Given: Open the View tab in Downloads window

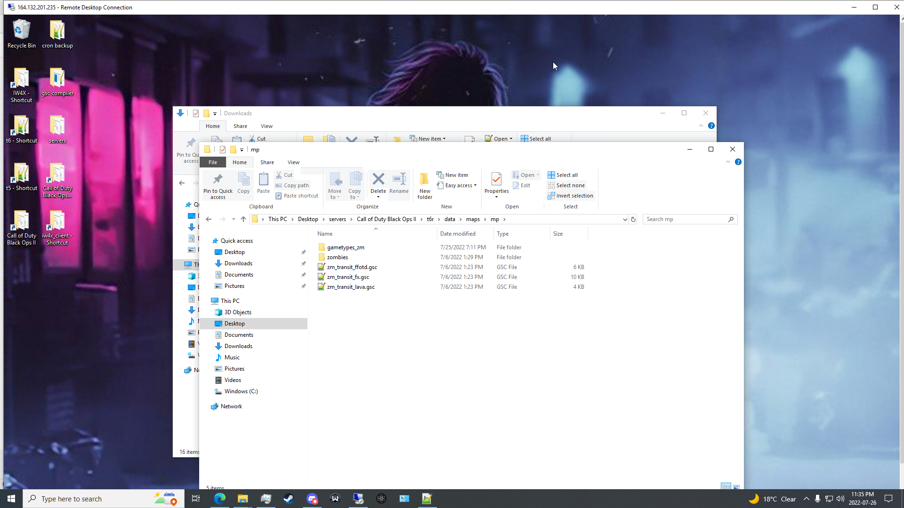Looking at the screenshot, I should (266, 126).
